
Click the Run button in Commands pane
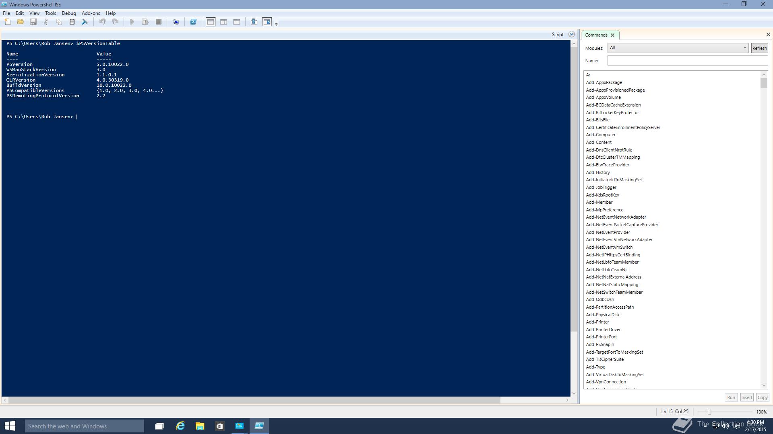[731, 397]
